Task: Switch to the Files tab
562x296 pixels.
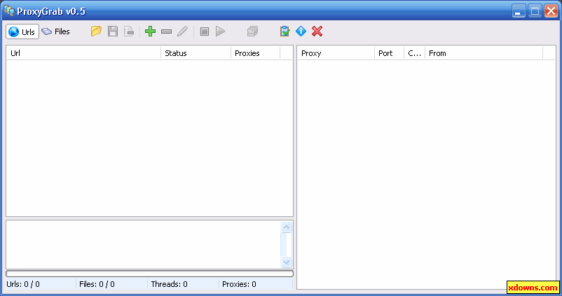Action: point(55,31)
